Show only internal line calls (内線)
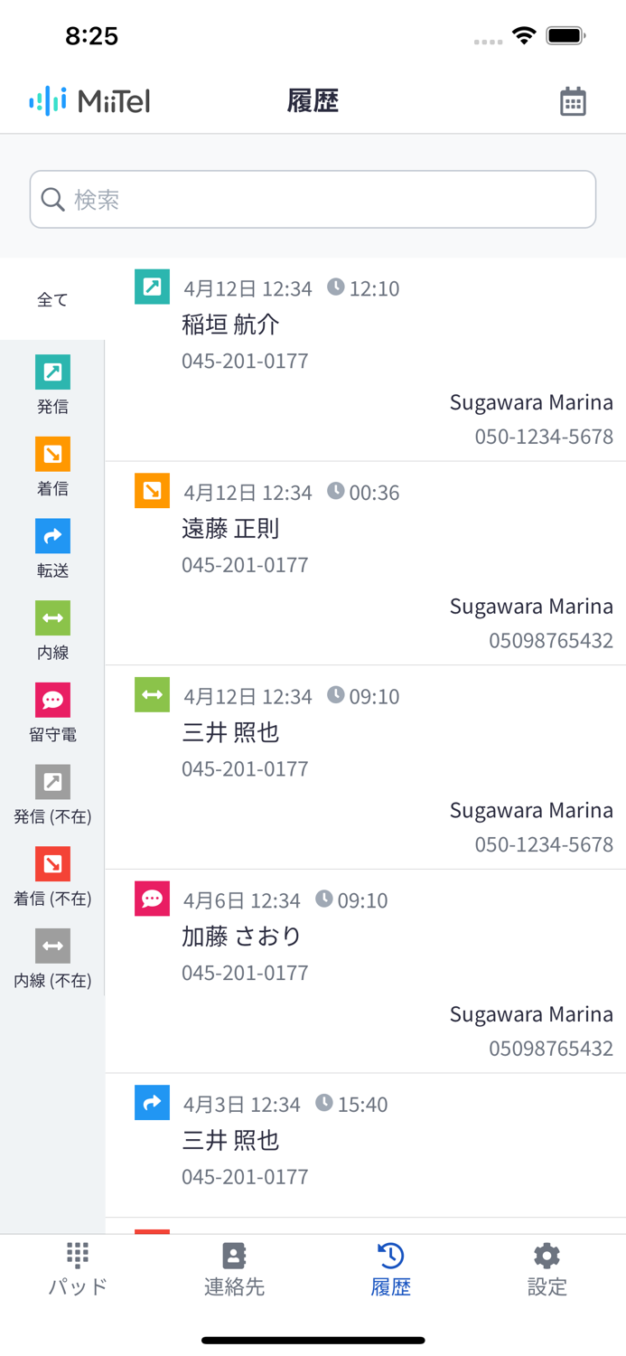626x1356 pixels. tap(52, 630)
